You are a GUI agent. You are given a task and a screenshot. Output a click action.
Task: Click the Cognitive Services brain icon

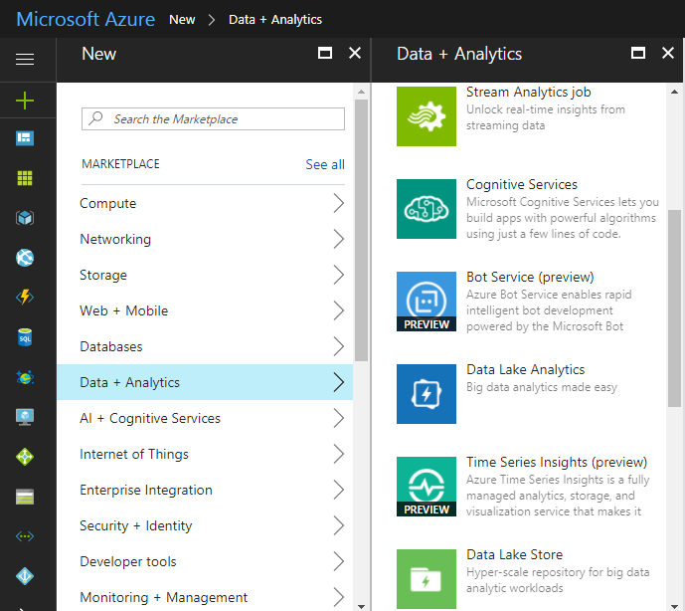[x=427, y=209]
